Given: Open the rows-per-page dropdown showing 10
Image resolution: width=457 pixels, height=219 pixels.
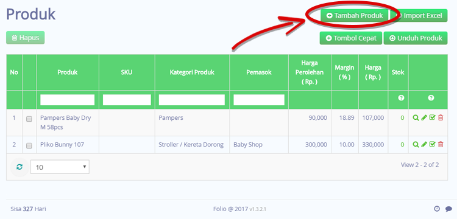Looking at the screenshot, I should pyautogui.click(x=60, y=167).
